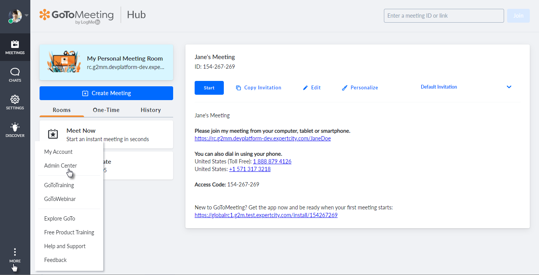Image resolution: width=539 pixels, height=275 pixels.
Task: Switch to the One-Time tab
Action: (x=106, y=110)
